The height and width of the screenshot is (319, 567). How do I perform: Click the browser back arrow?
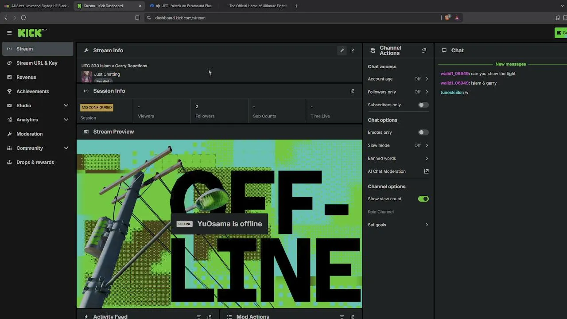pyautogui.click(x=6, y=18)
